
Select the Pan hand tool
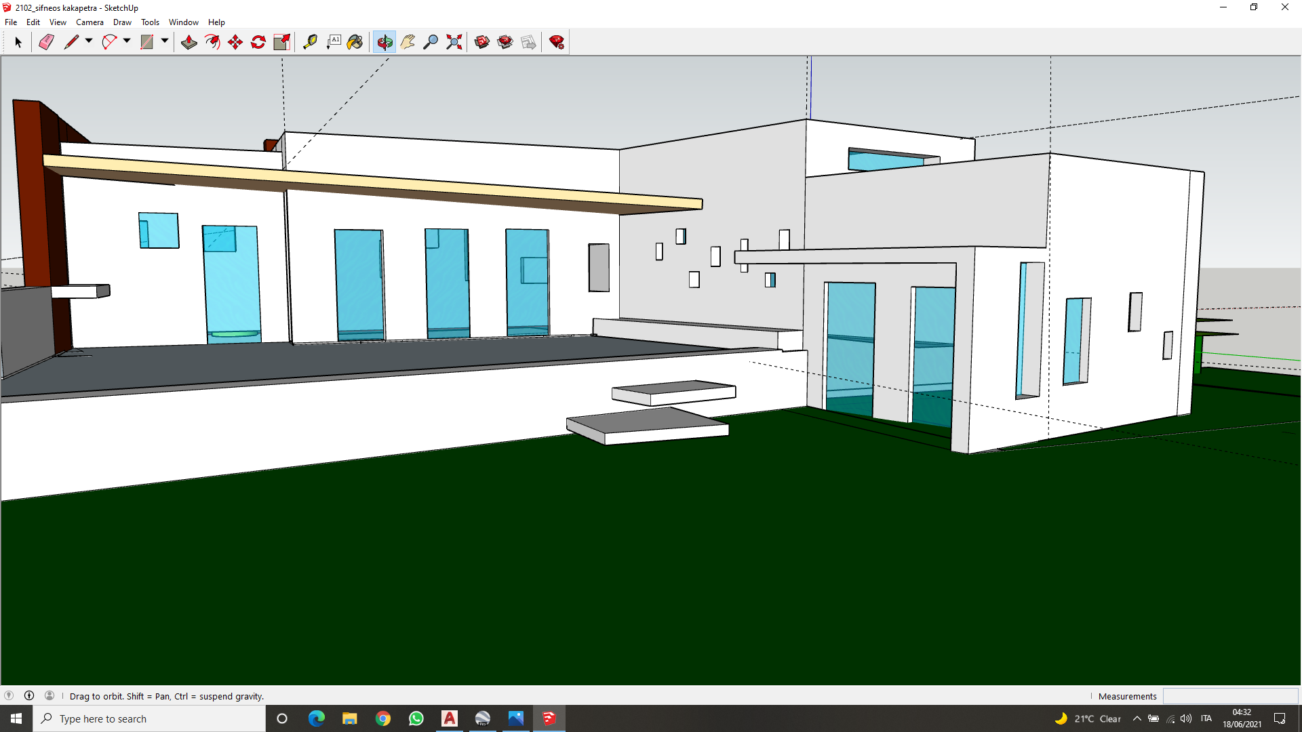[x=408, y=42]
